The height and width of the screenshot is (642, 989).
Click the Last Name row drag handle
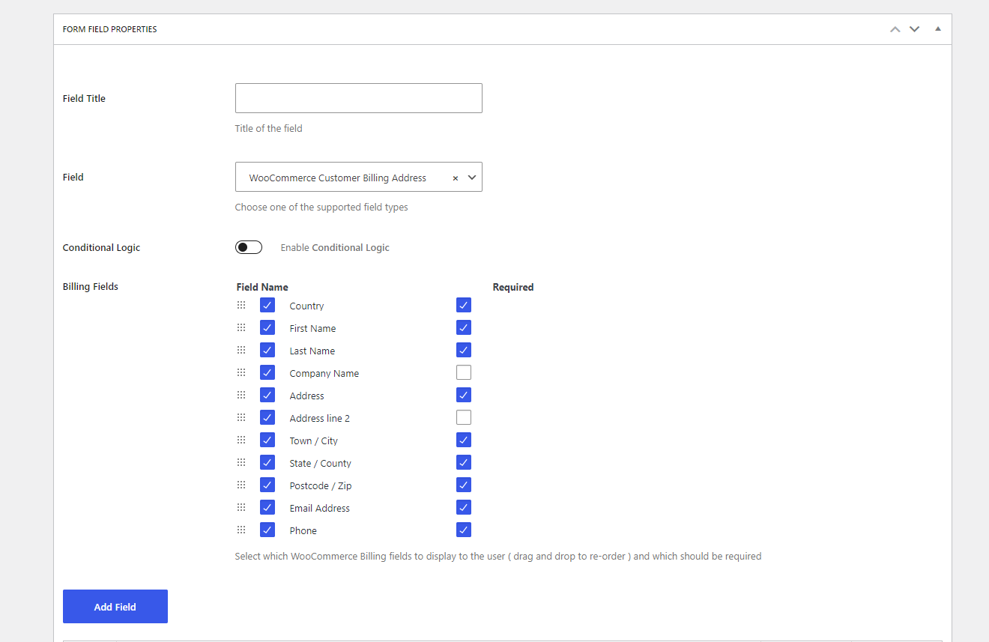(x=241, y=350)
